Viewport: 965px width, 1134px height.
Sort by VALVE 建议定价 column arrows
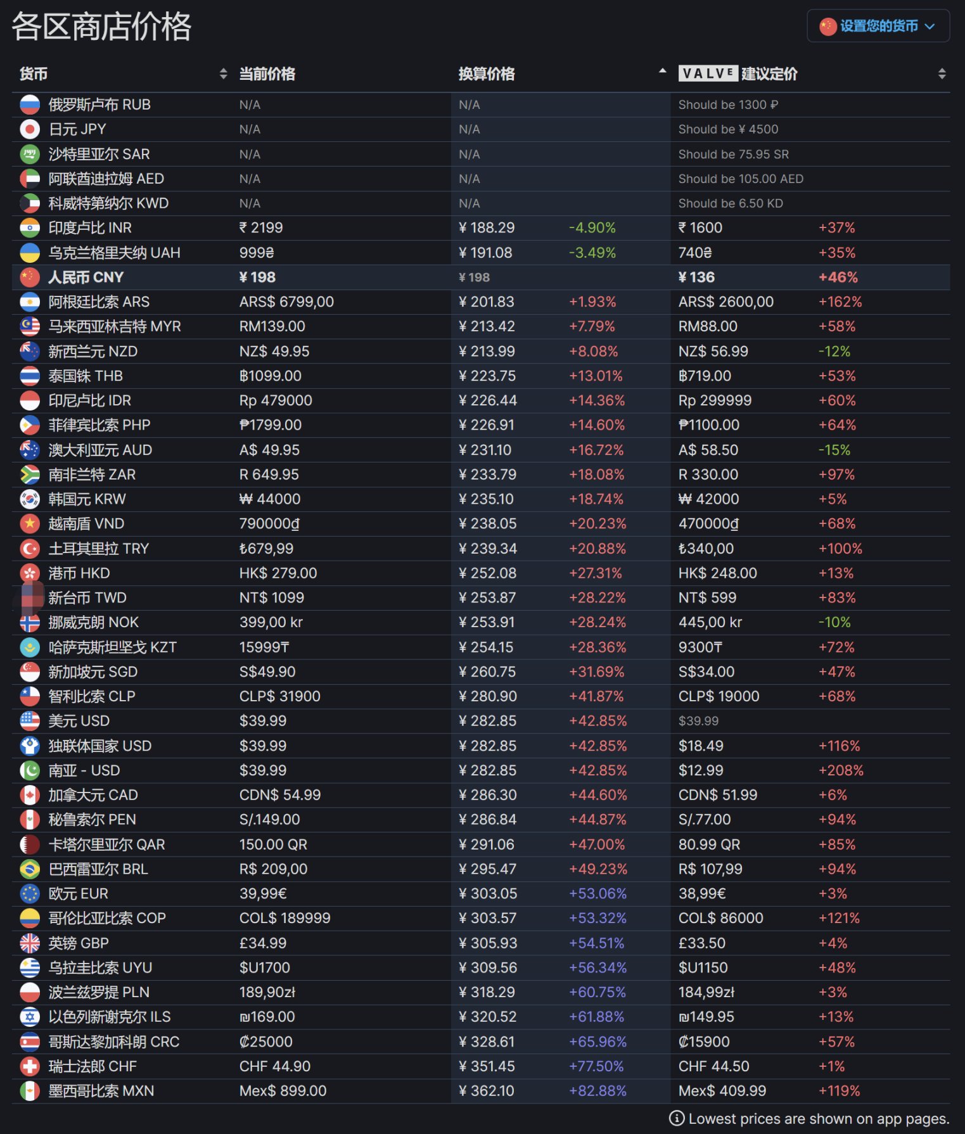942,74
